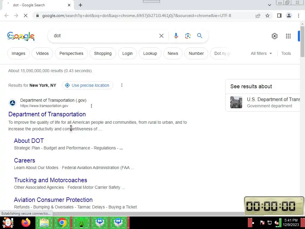This screenshot has height=229, width=305.
Task: Open the About DOT sitelink
Action: coord(29,141)
